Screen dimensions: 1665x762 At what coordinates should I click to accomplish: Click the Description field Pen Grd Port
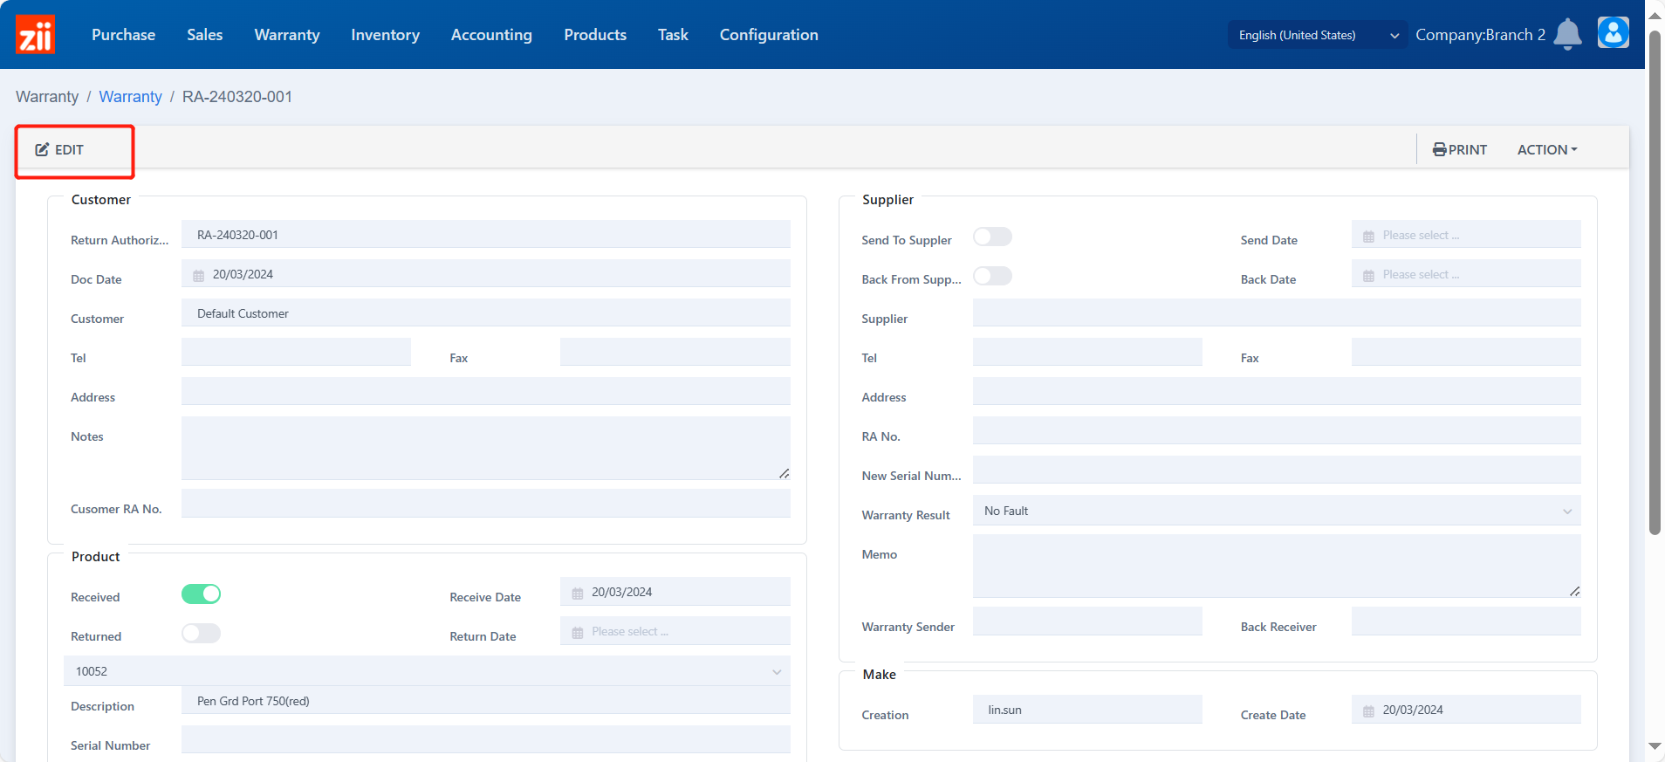pyautogui.click(x=486, y=701)
